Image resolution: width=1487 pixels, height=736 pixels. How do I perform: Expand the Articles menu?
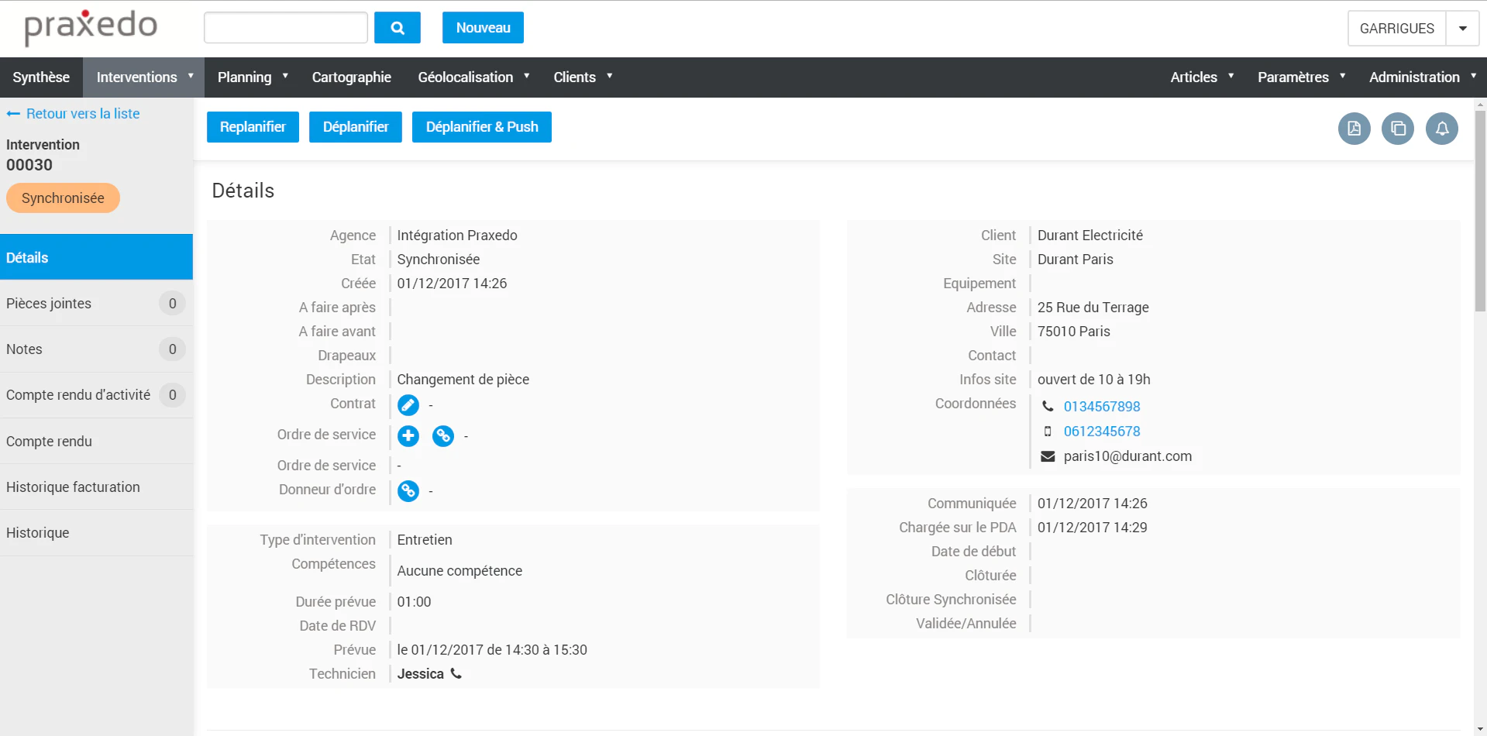coord(1202,77)
